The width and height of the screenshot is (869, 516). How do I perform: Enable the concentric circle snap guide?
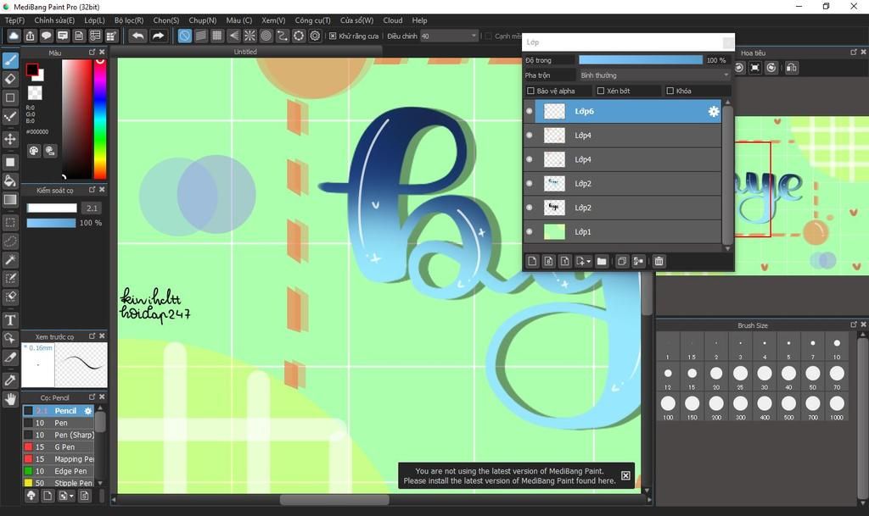[266, 36]
